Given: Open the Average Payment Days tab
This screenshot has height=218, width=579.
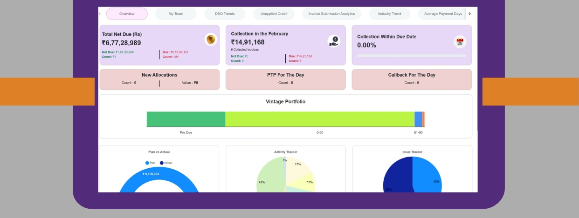Looking at the screenshot, I should click(442, 14).
